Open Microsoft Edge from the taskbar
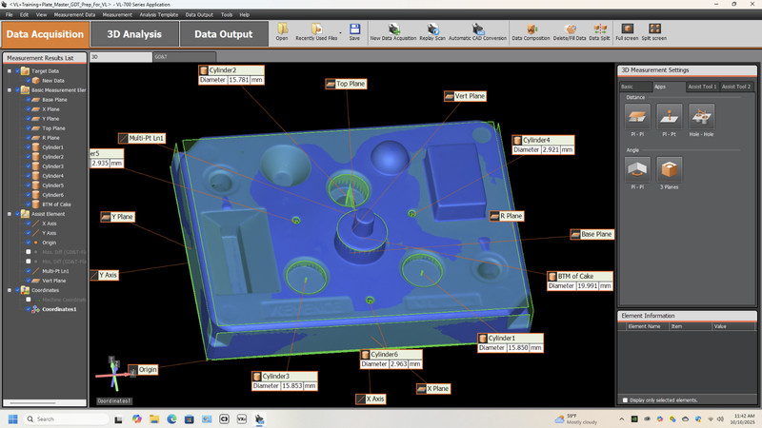The image size is (762, 428). [171, 418]
